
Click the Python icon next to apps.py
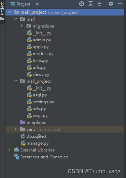[29, 47]
